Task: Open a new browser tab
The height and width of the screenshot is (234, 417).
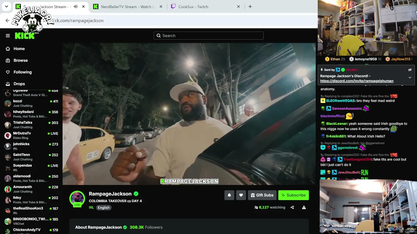Action: click(250, 6)
